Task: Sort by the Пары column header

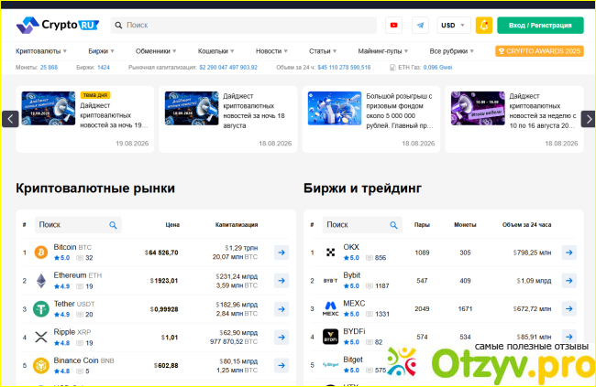Action: coord(422,225)
